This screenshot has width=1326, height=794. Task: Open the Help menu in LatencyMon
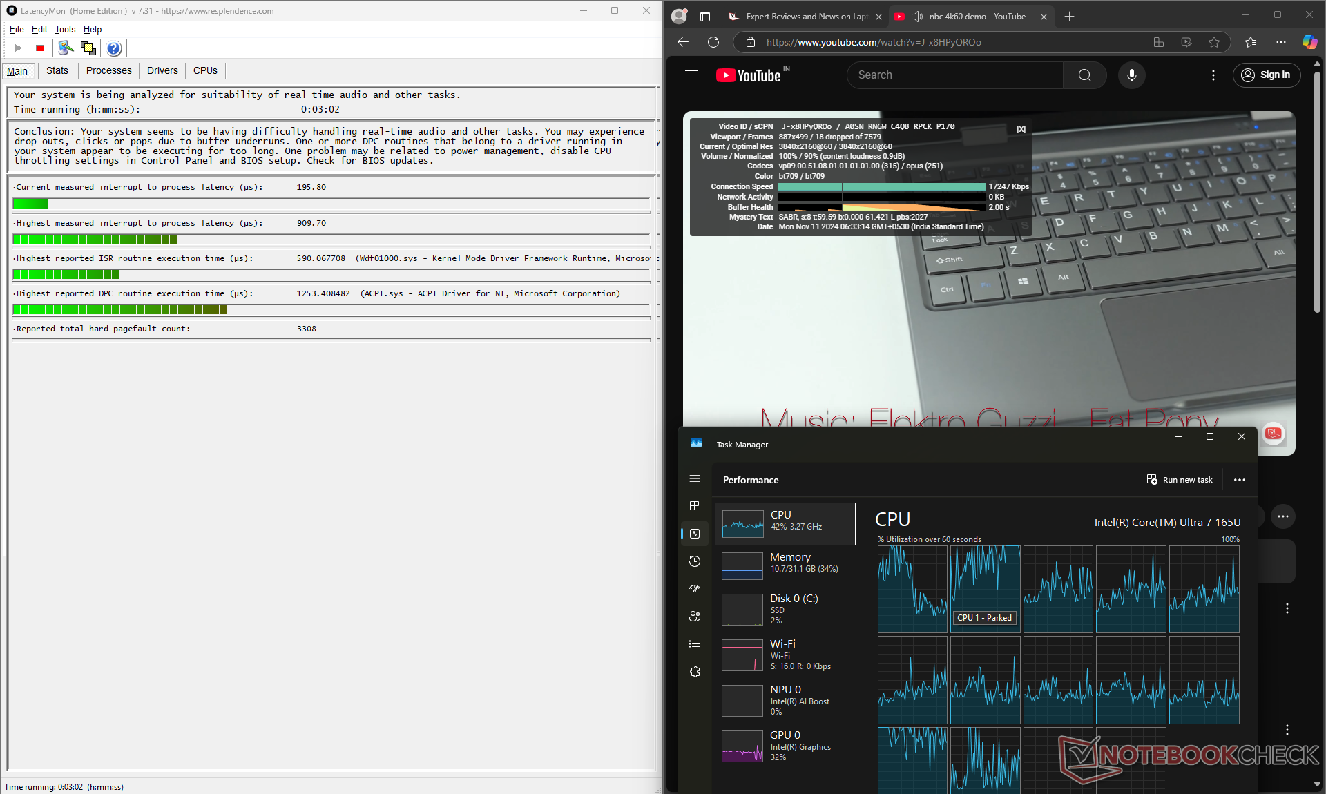click(x=93, y=29)
